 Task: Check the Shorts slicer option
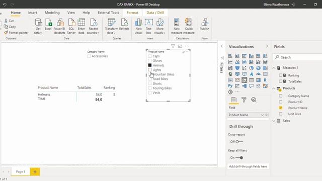tap(150, 83)
